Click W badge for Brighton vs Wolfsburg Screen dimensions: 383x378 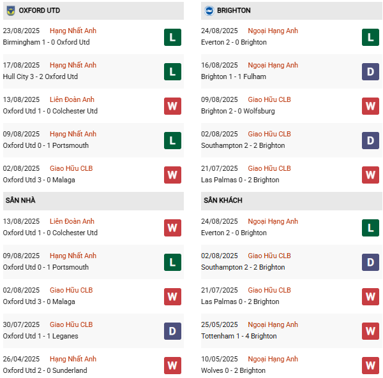pos(370,106)
